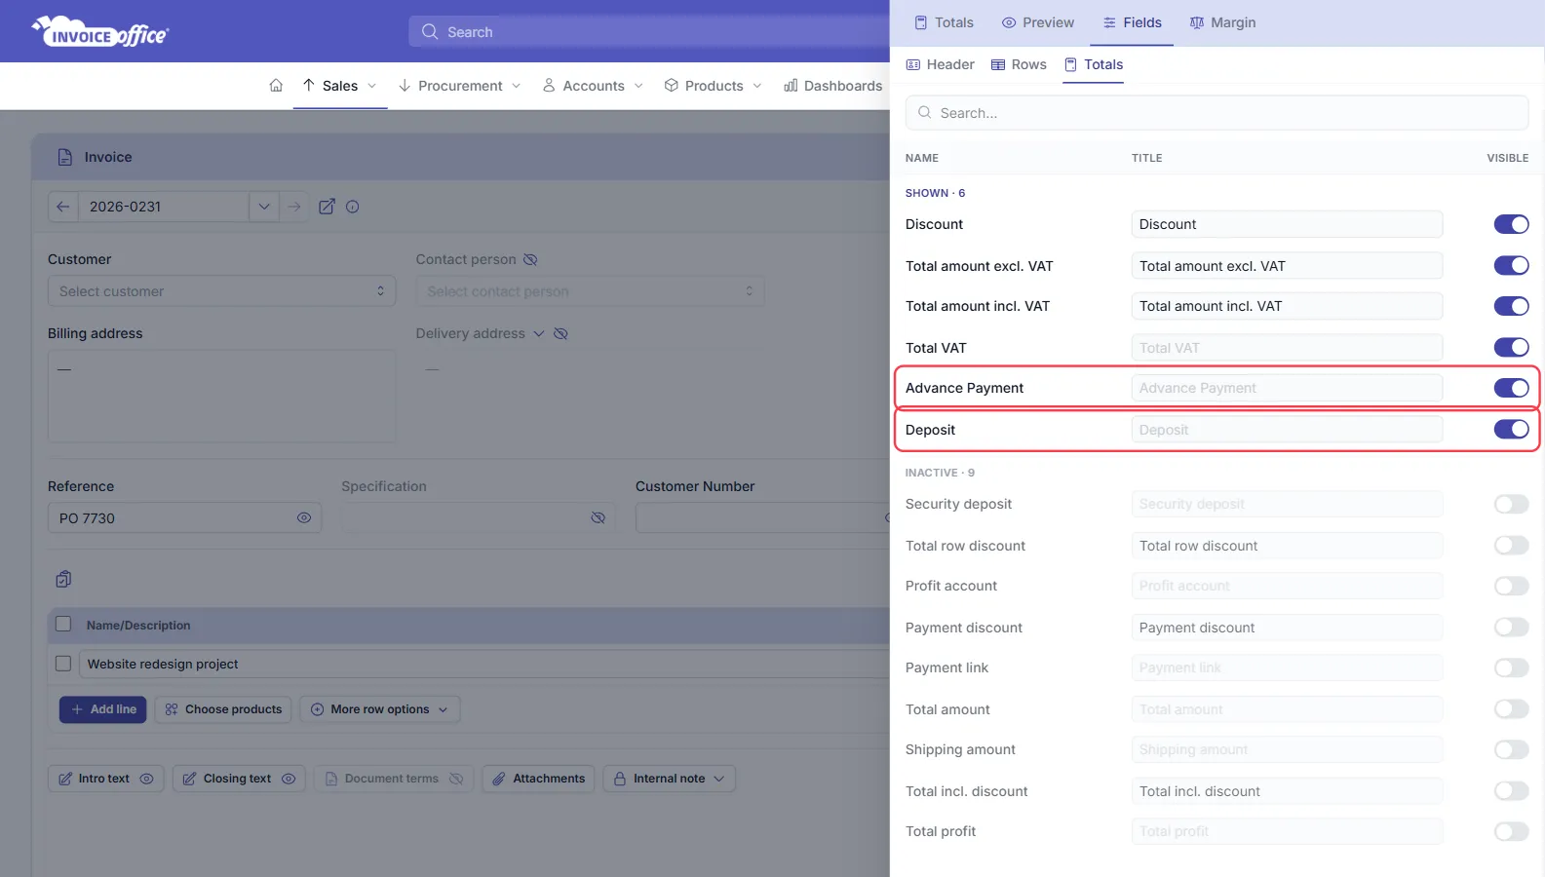Image resolution: width=1545 pixels, height=877 pixels.
Task: Enable Security deposit toggle
Action: (x=1511, y=504)
